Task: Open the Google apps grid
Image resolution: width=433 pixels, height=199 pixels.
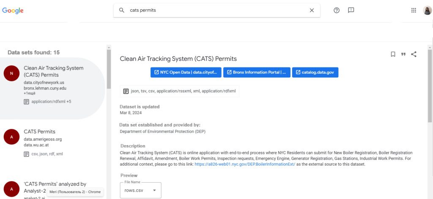Action: pos(414,10)
